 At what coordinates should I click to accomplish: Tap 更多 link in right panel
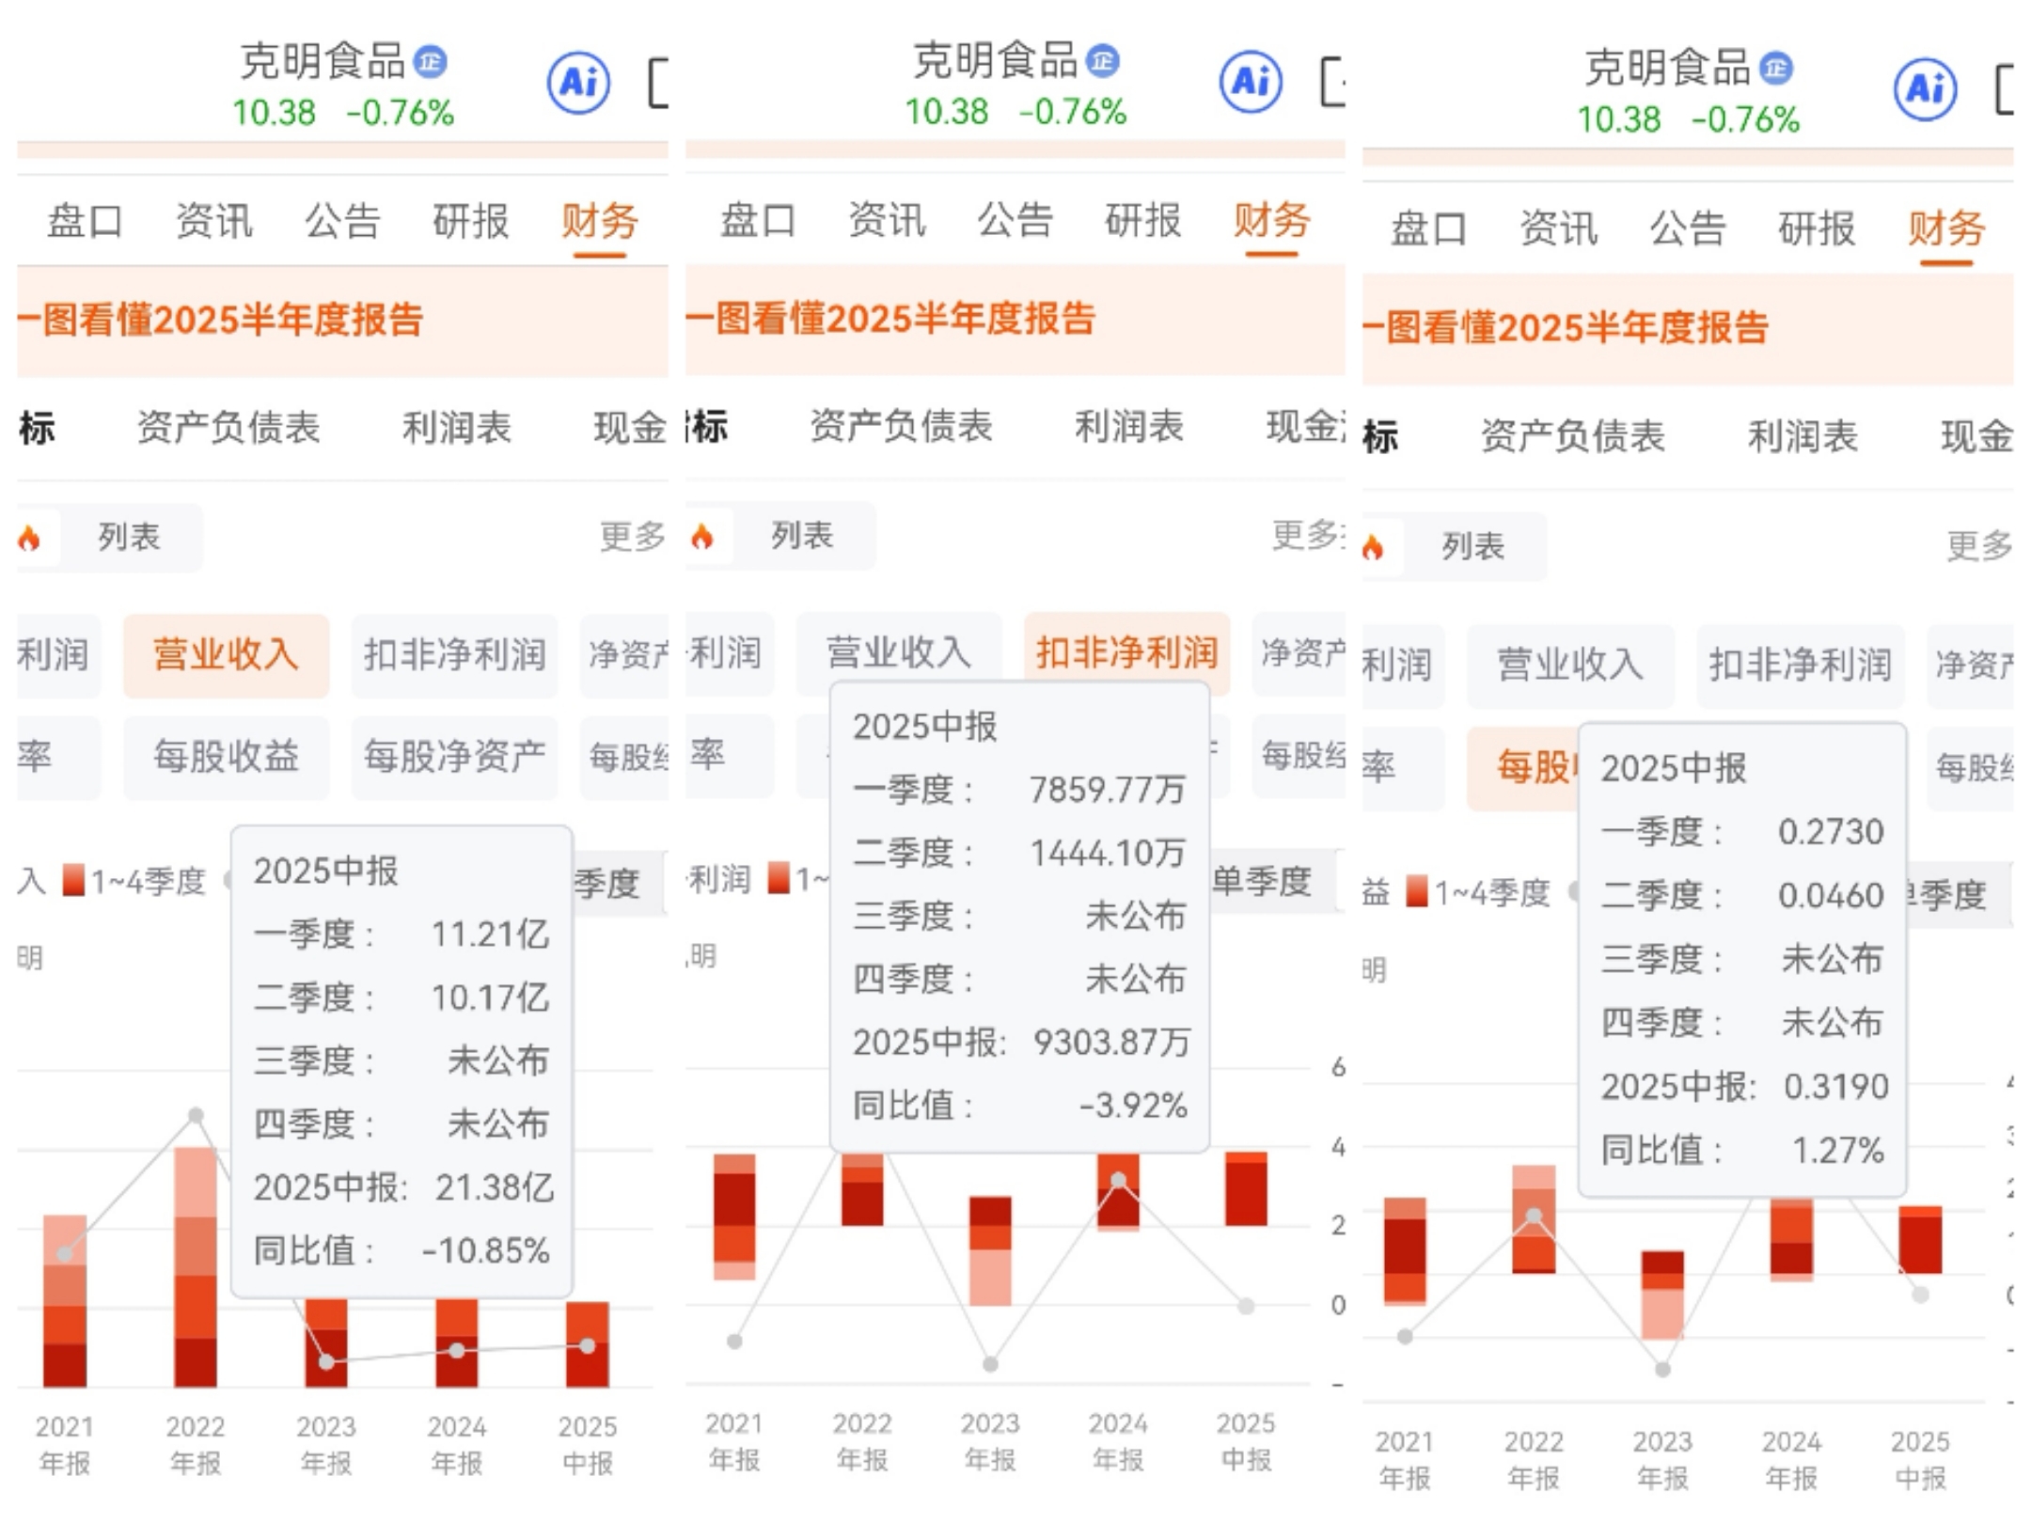point(1978,545)
